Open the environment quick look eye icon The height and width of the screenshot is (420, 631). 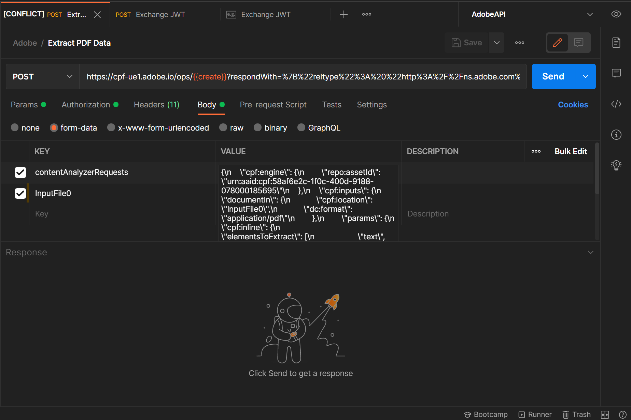616,14
